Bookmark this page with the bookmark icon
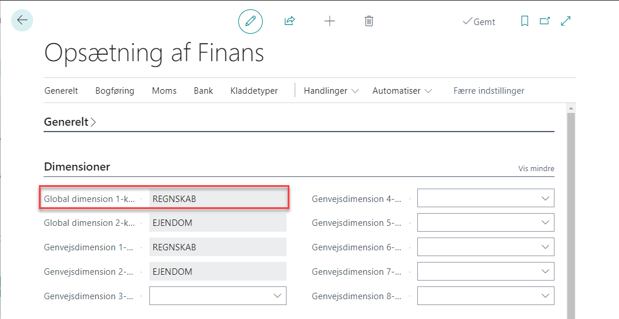Image resolution: width=619 pixels, height=319 pixels. 525,21
